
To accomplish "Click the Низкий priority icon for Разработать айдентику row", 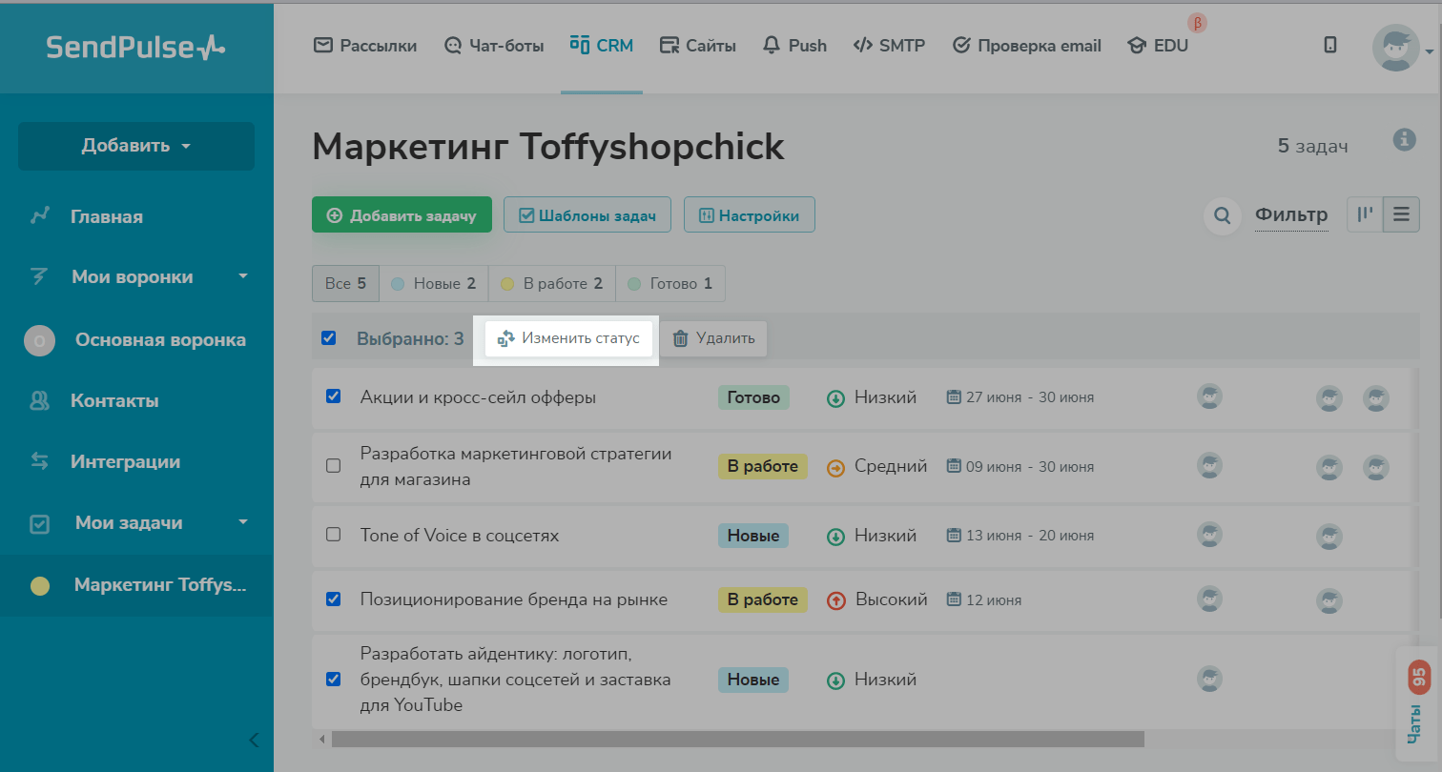I will (x=835, y=681).
